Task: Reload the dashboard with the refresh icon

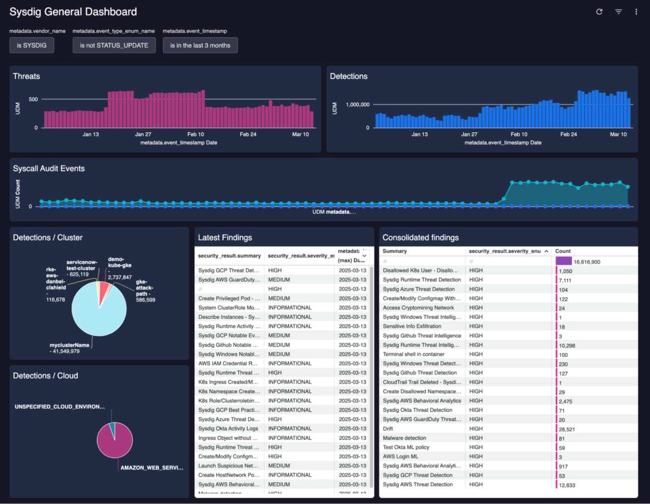Action: pyautogui.click(x=599, y=12)
